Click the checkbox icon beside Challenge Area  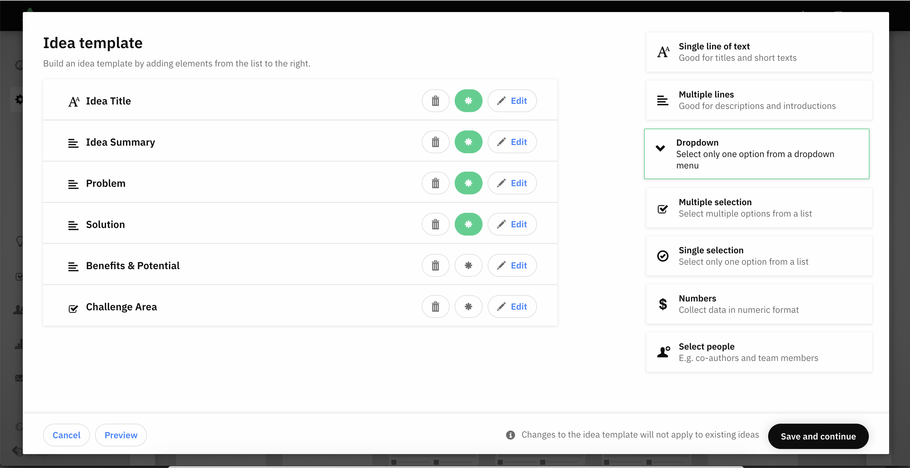click(73, 308)
